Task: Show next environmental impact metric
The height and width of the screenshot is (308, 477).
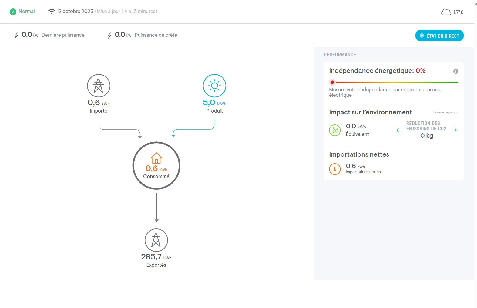Action: coord(455,130)
